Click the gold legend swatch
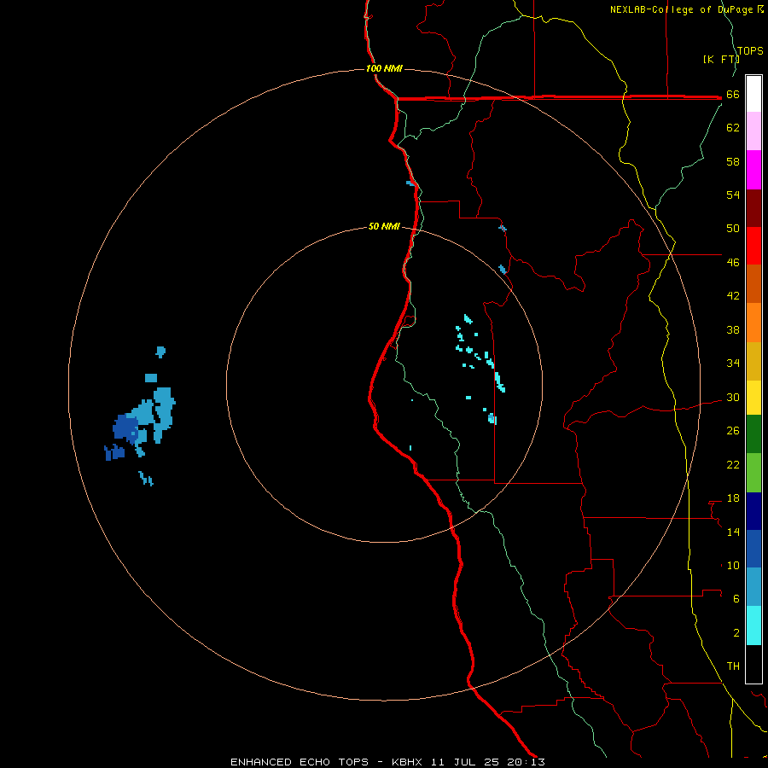The height and width of the screenshot is (768, 768). (x=753, y=361)
